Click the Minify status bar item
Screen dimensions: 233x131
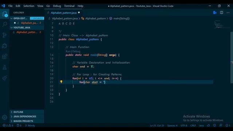30,126
